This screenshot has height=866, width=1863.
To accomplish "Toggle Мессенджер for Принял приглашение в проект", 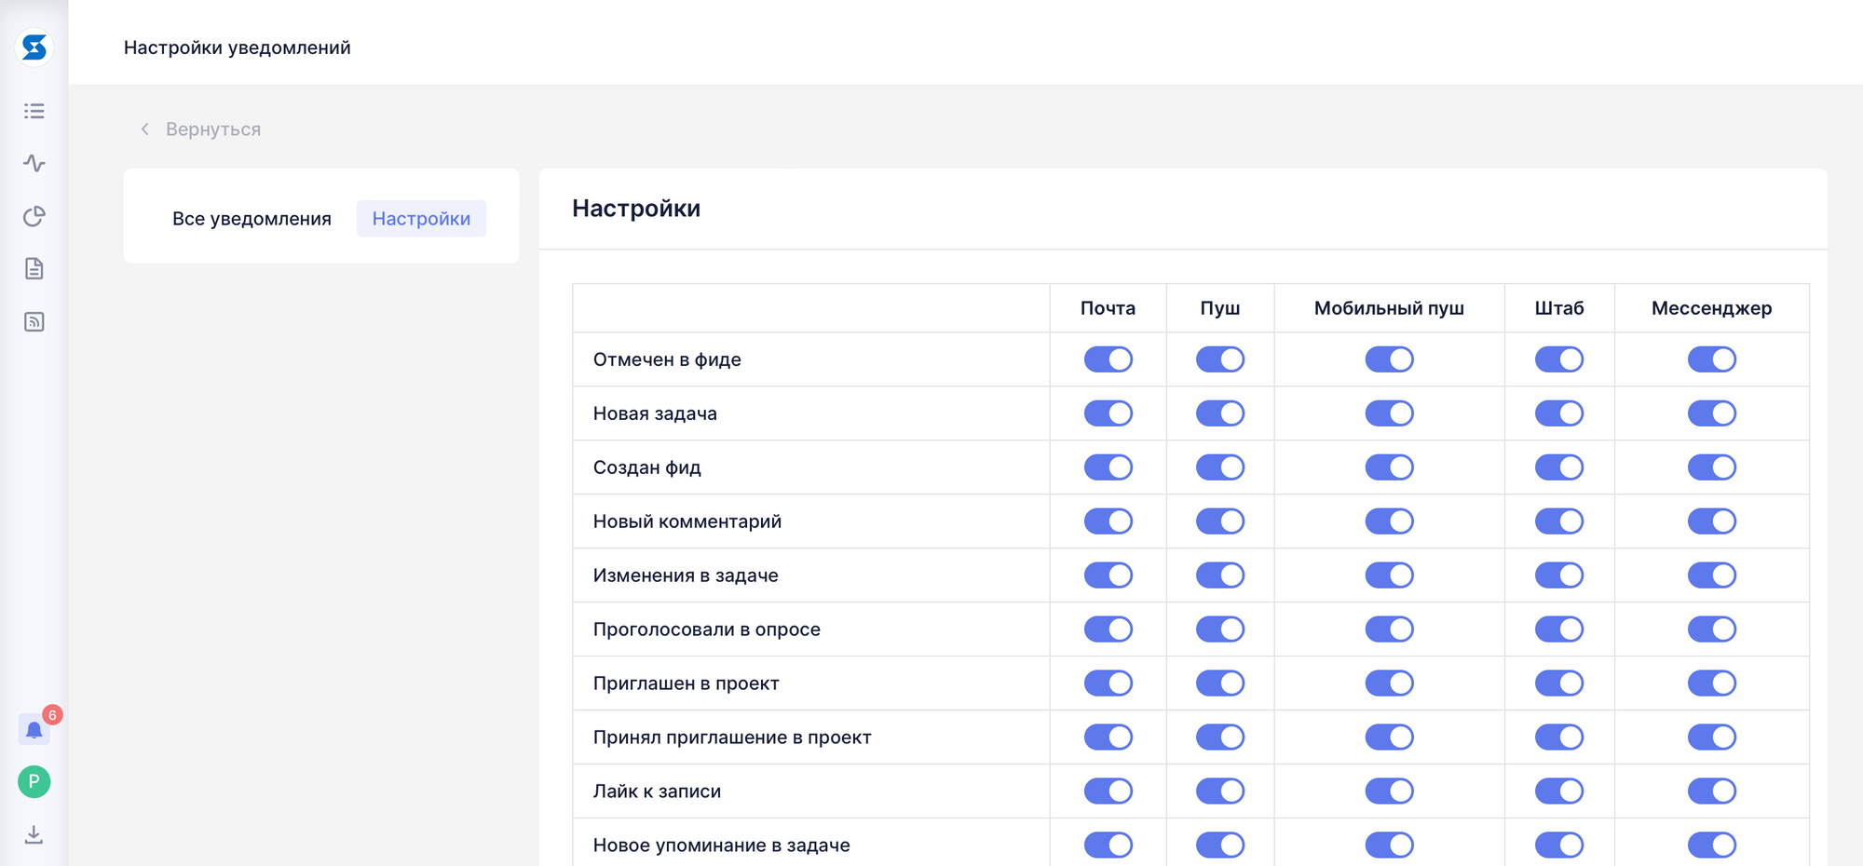I will 1712,737.
